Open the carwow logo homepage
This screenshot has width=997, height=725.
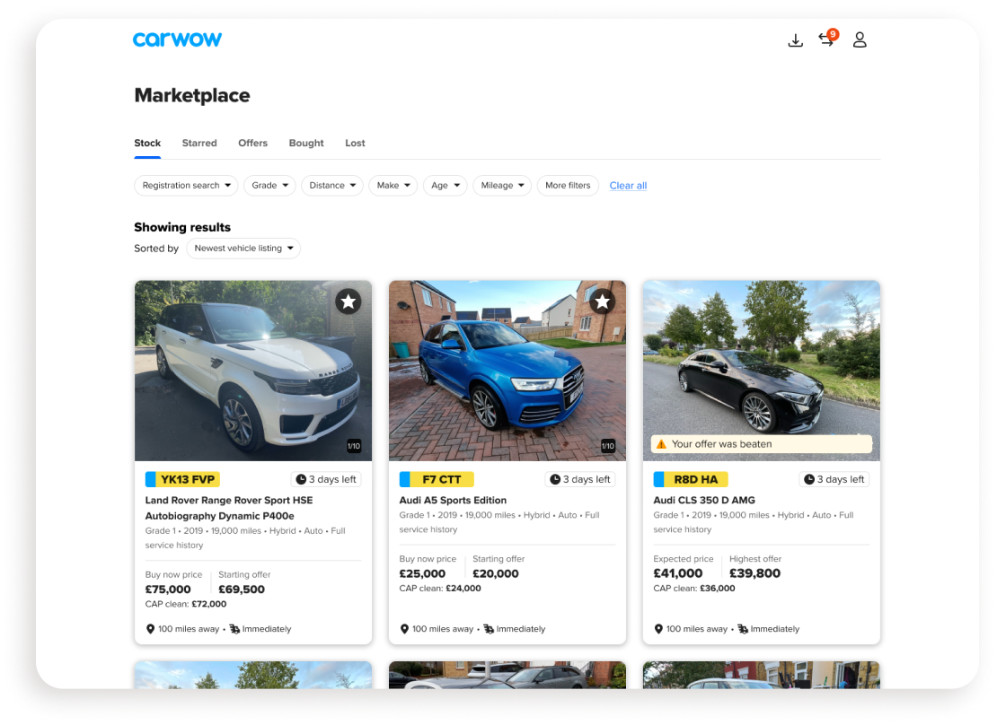point(177,39)
